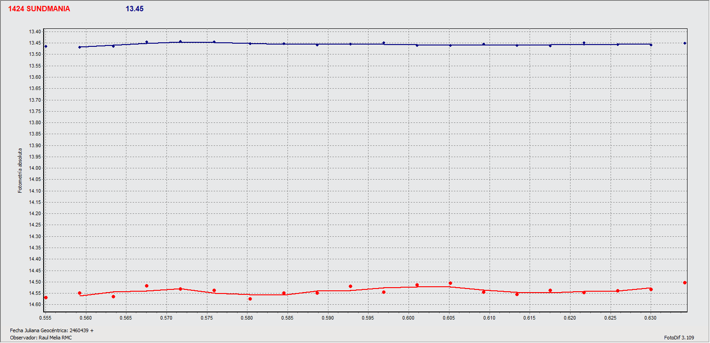Click the 'Observador: Raul Melia RMC' text
Screen dimensions: 710x343
coord(41,338)
